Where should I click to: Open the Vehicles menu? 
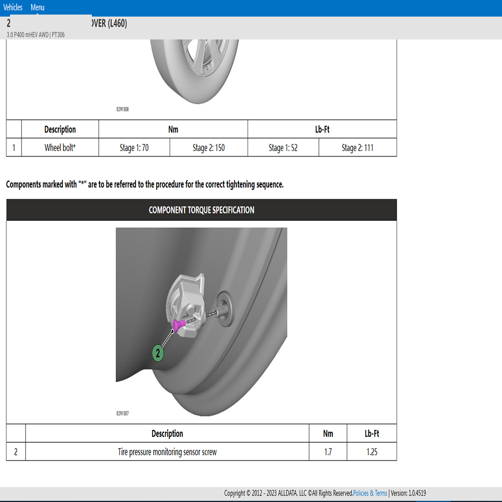[13, 8]
